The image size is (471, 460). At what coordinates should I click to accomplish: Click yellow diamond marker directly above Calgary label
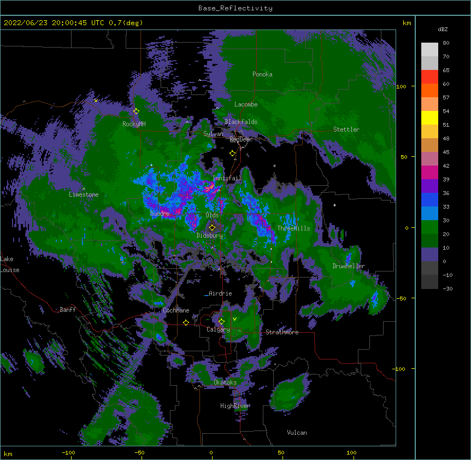coord(221,322)
